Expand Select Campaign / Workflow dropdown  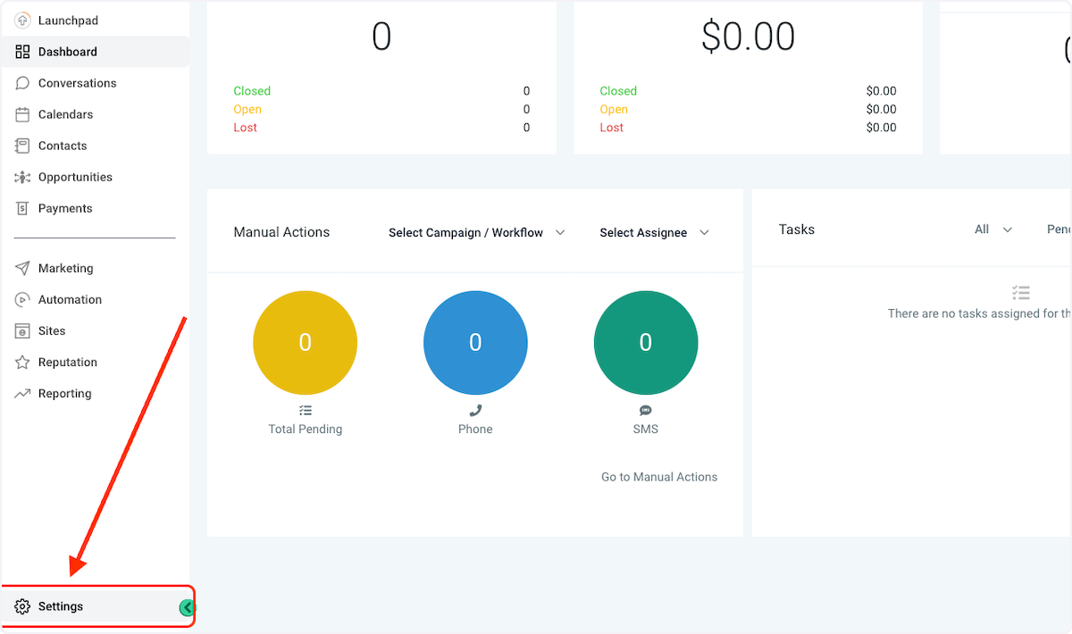[x=477, y=232]
